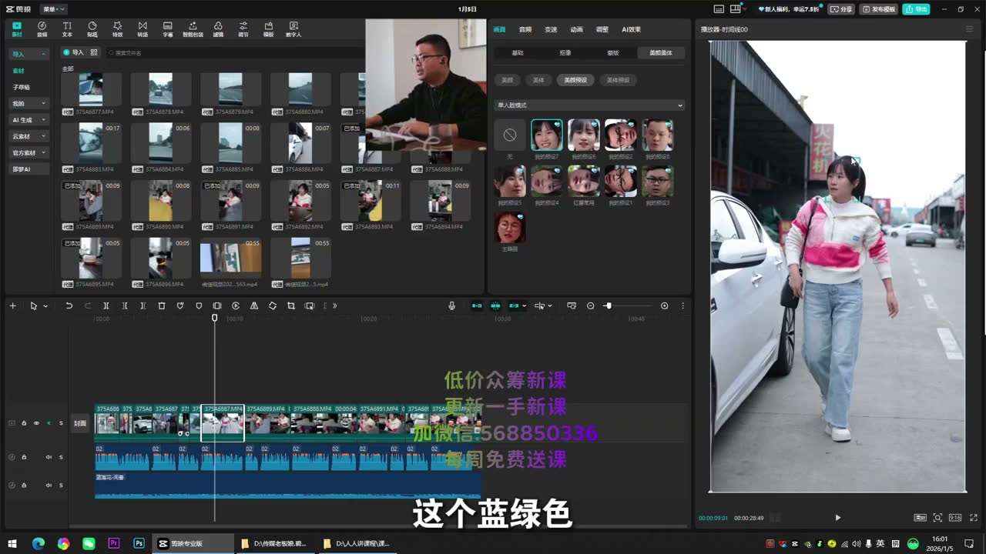Select the 无 (none) beauty preset
Image resolution: width=986 pixels, height=554 pixels.
[x=510, y=135]
